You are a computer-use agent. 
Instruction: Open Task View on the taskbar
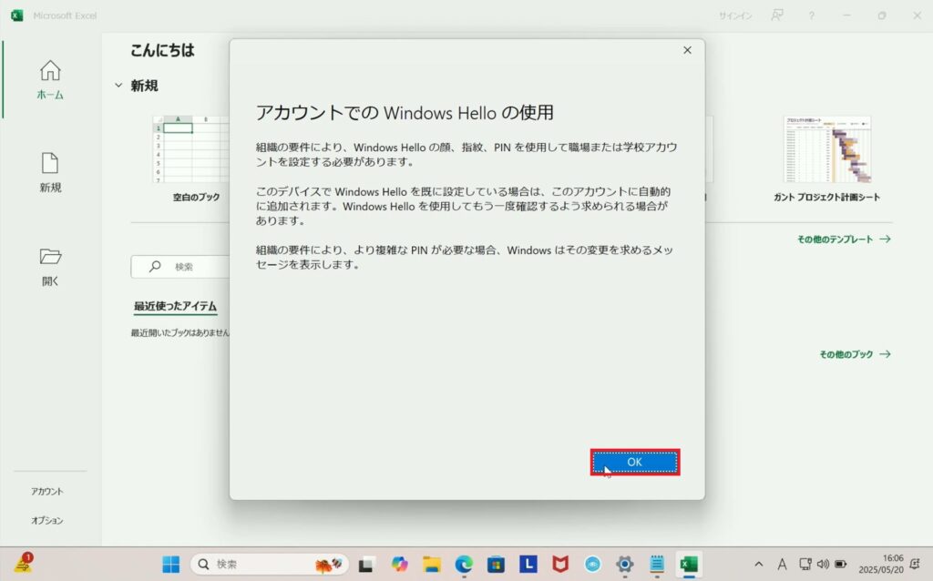[366, 565]
